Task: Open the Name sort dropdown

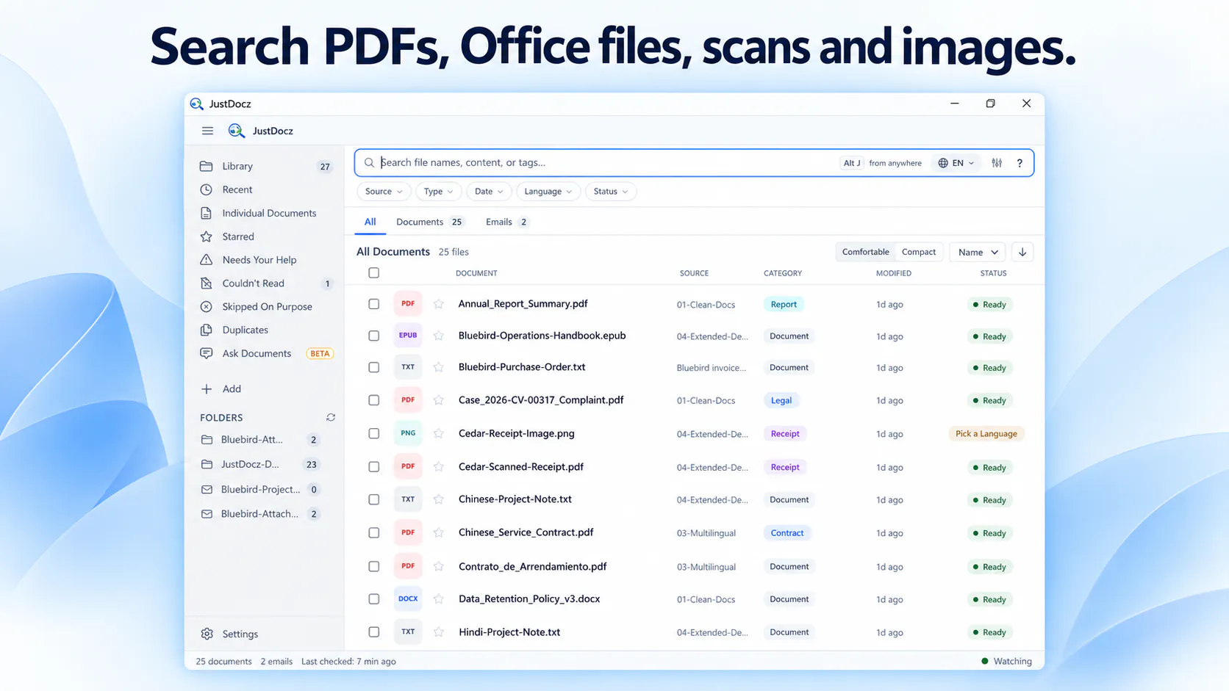Action: 978,252
